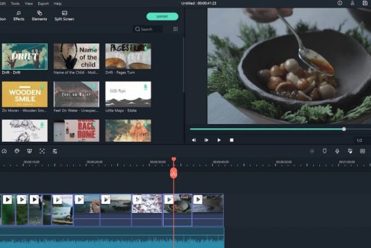The image size is (371, 248).
Task: Select the Drift - Pages Turn thumbnail
Action: [128, 56]
